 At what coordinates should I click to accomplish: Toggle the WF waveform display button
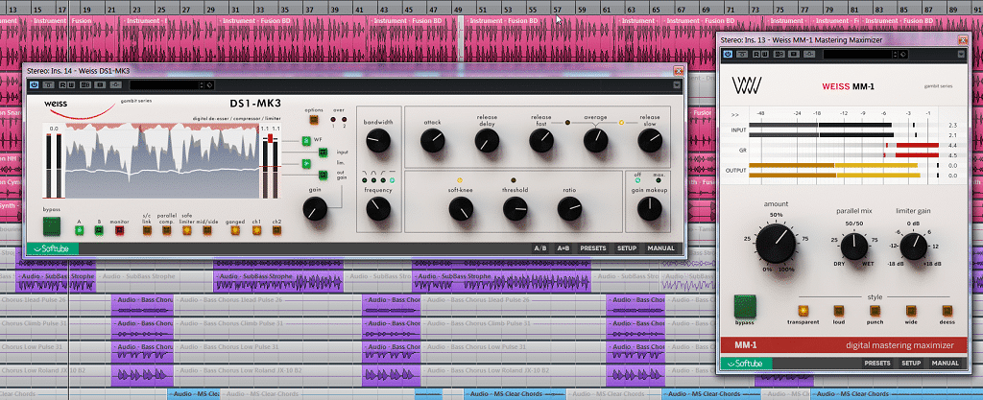point(306,140)
